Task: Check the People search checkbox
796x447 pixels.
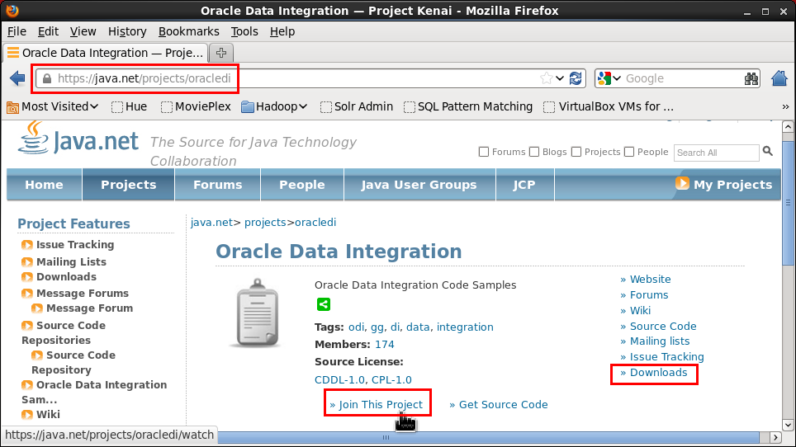Action: tap(630, 152)
